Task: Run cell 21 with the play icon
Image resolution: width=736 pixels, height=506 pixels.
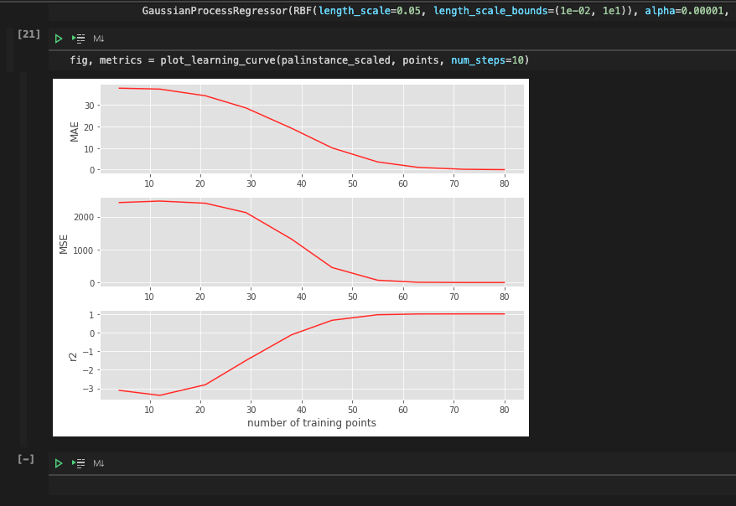Action: click(x=58, y=39)
